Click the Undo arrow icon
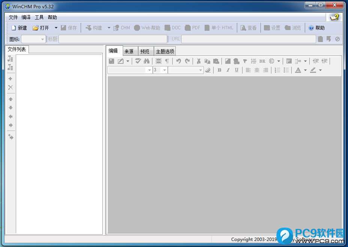Viewport: 348px width, 247px height. (x=178, y=61)
